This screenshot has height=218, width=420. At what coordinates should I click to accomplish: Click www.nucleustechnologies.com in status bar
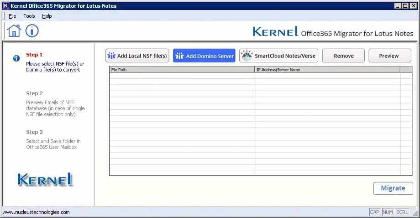[36, 212]
